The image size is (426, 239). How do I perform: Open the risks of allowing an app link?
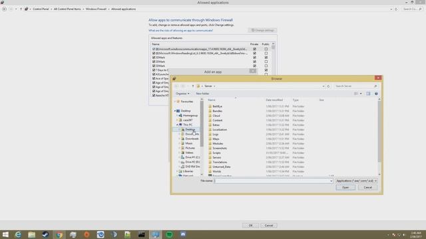[x=180, y=31]
